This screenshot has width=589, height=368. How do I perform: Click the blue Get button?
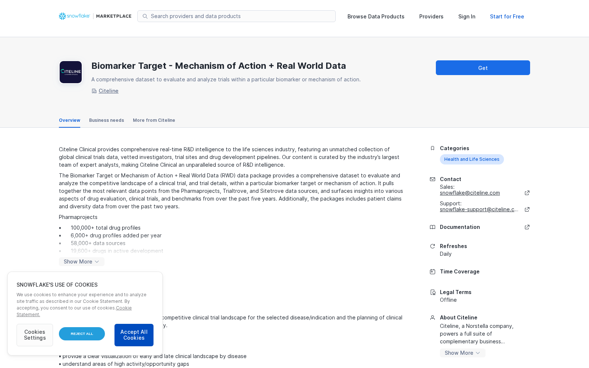(483, 68)
